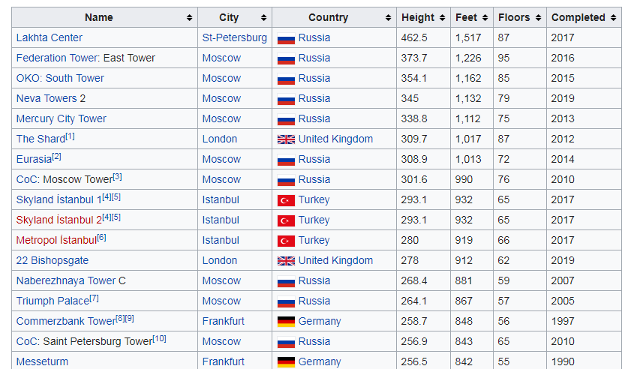Open footnote [1] beside The Shard
This screenshot has height=369, width=625.
click(71, 136)
